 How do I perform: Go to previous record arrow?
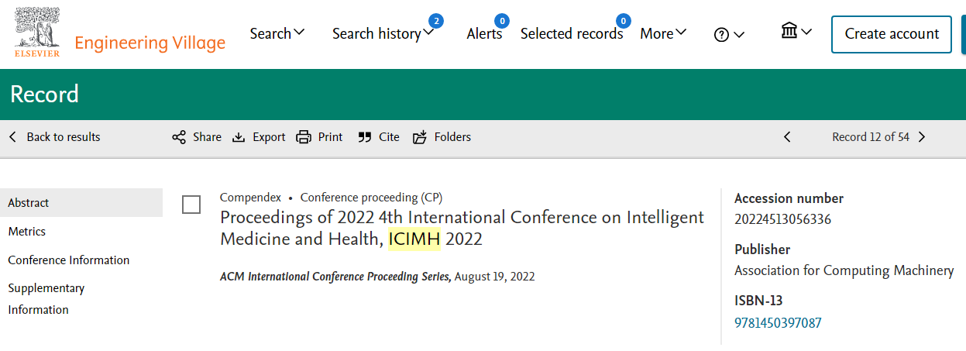(x=787, y=137)
